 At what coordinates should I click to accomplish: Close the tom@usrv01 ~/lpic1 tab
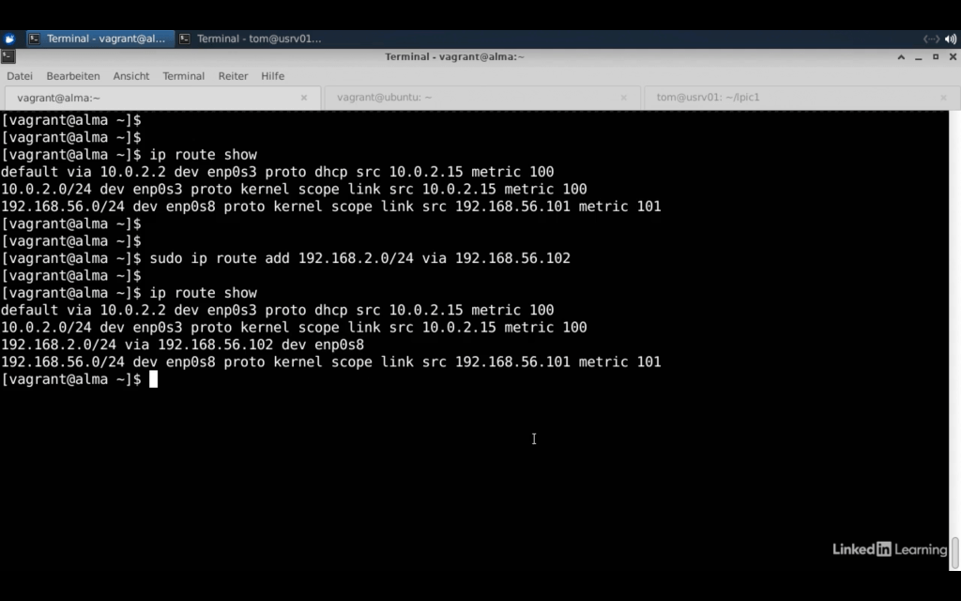click(944, 98)
